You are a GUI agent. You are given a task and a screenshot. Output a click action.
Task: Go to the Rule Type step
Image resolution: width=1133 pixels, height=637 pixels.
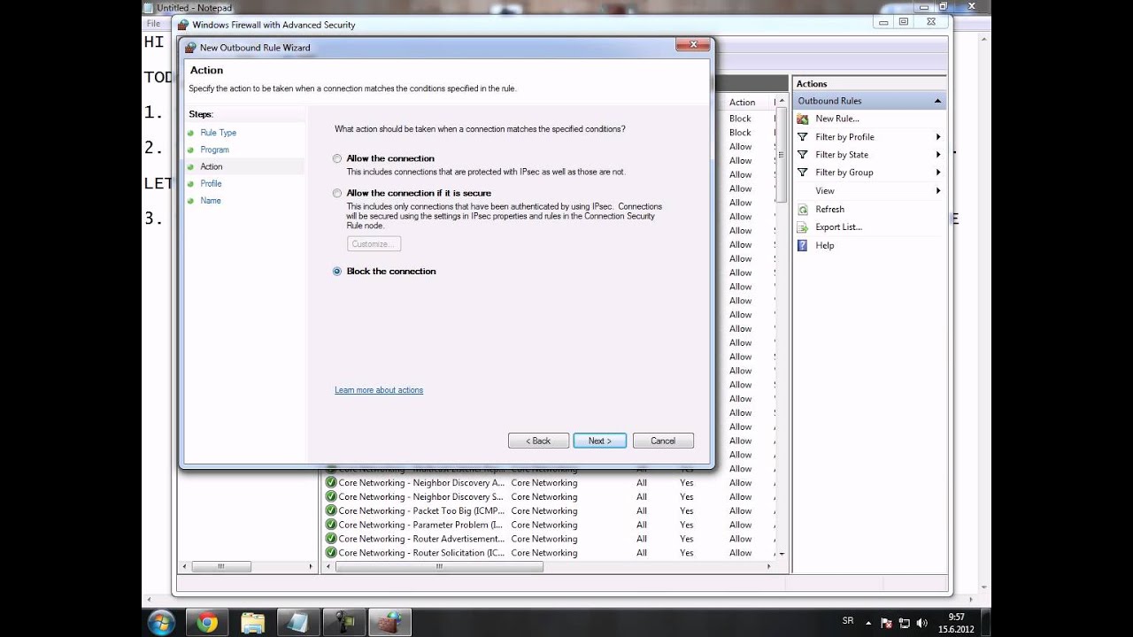218,133
